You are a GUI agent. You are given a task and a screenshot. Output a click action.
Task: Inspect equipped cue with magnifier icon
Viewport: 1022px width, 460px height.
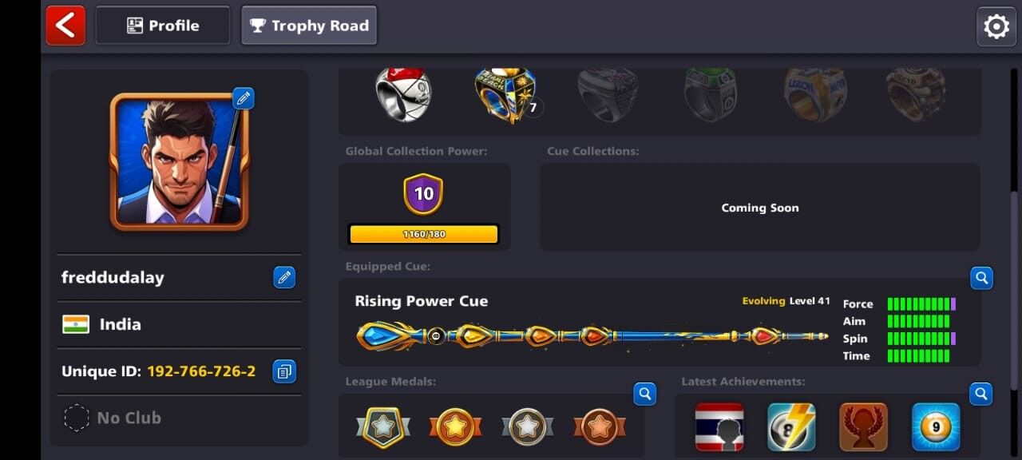click(982, 278)
